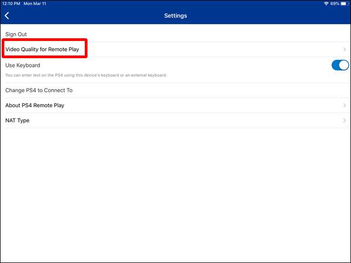Tap the 69% battery percentage text
Screen dimensions: 351x263
334,3
